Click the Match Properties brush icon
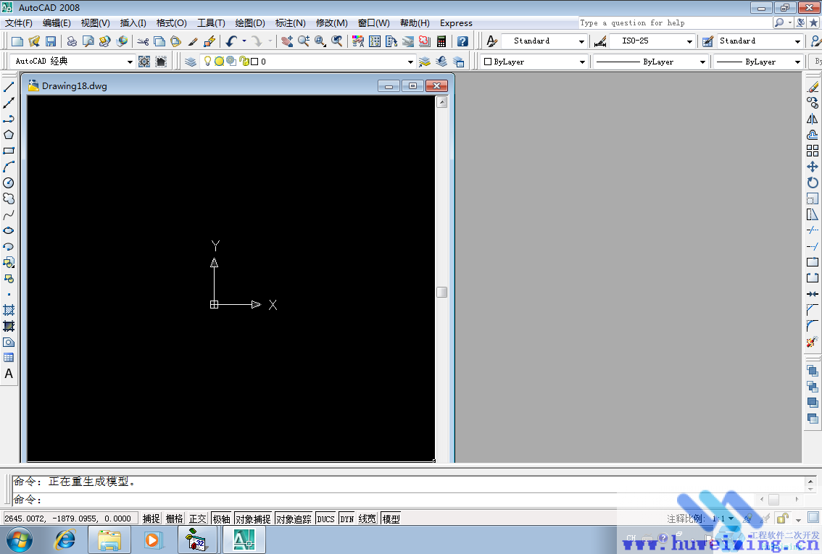 193,41
